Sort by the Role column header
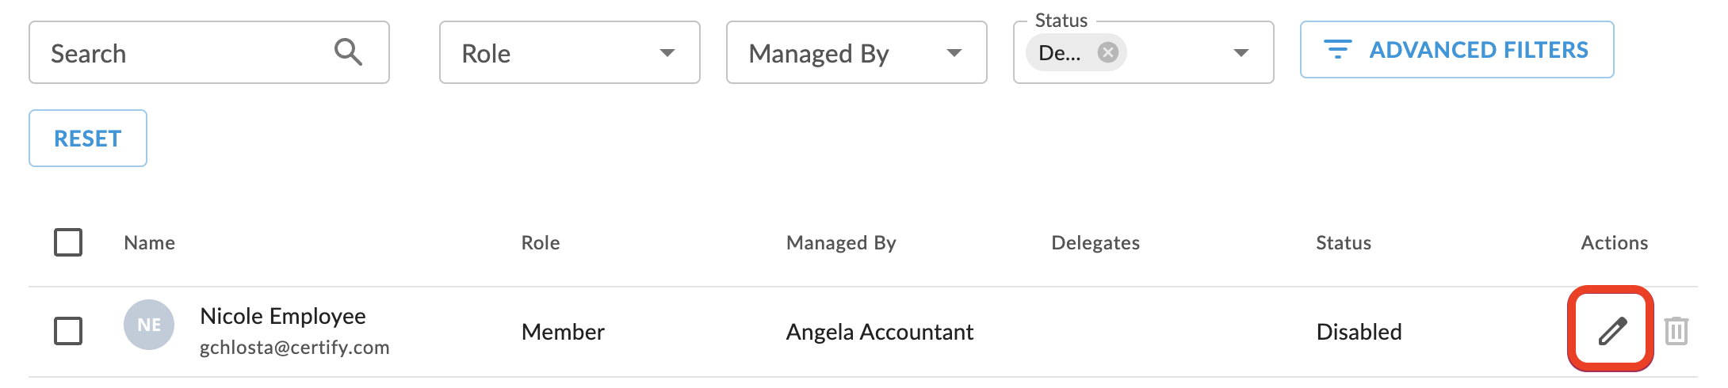 [541, 243]
